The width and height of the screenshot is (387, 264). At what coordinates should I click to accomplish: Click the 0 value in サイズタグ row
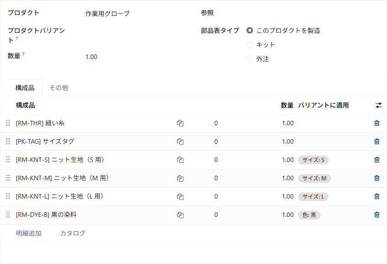[216, 141]
